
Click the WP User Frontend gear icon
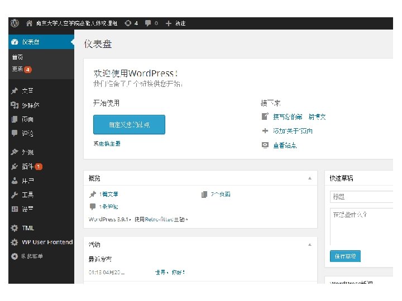click(15, 242)
